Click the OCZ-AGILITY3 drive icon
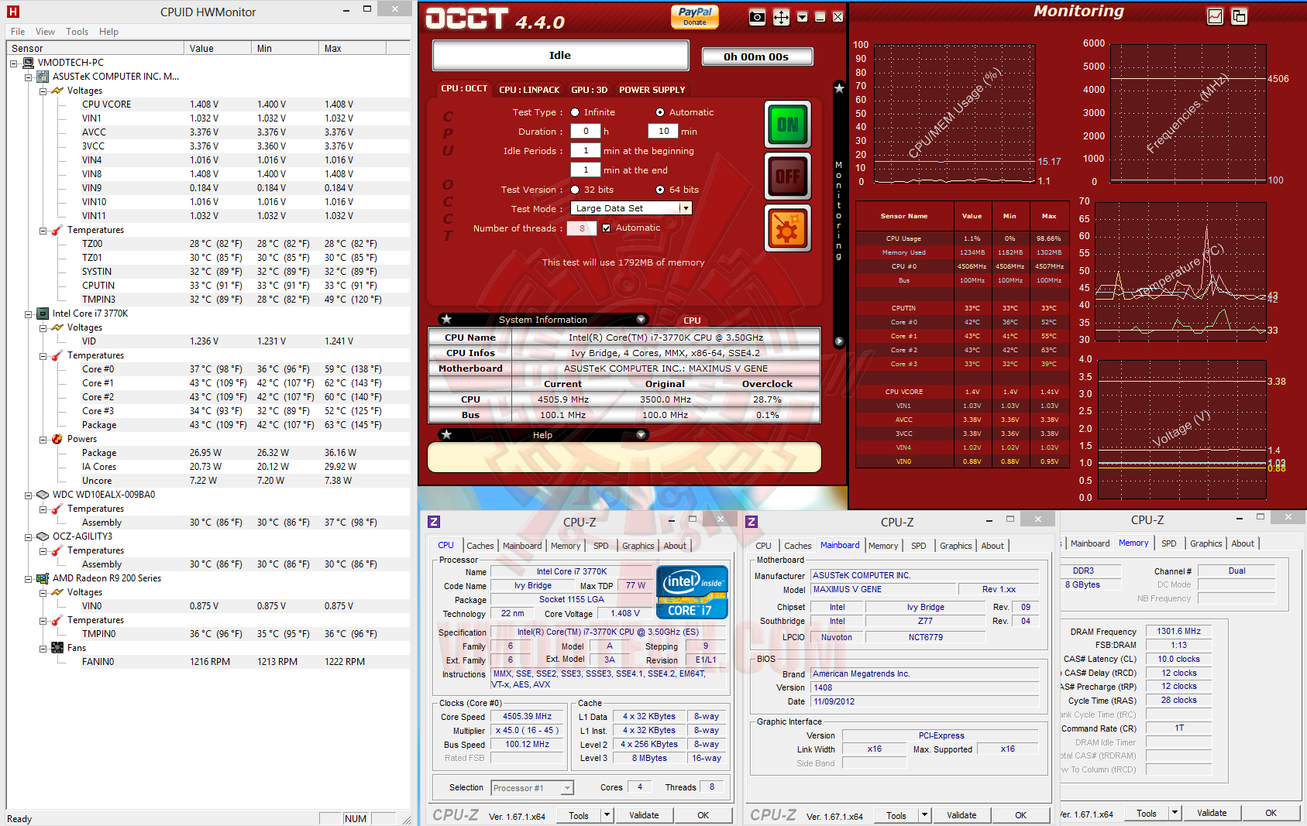Image resolution: width=1307 pixels, height=826 pixels. tap(43, 536)
